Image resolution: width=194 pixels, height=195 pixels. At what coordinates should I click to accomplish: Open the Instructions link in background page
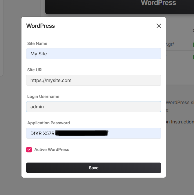[180, 122]
